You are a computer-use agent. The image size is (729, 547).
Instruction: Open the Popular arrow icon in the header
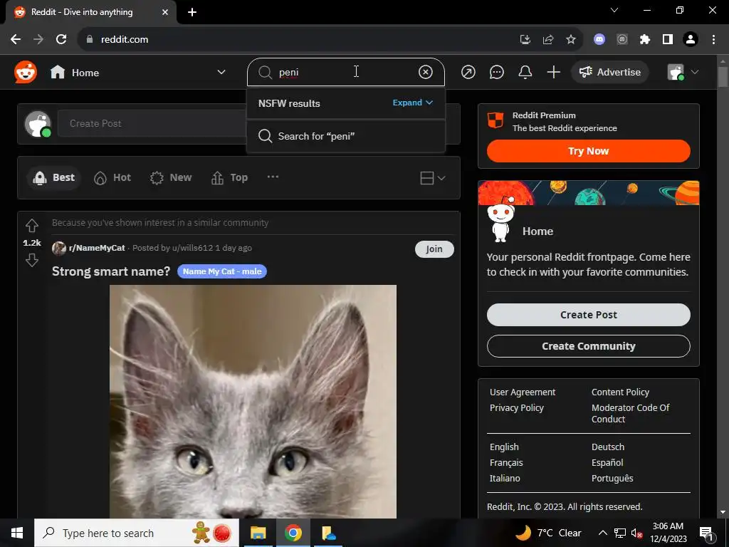click(468, 72)
